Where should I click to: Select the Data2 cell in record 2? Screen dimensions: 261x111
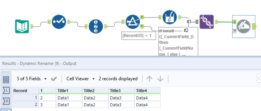[x=95, y=105]
